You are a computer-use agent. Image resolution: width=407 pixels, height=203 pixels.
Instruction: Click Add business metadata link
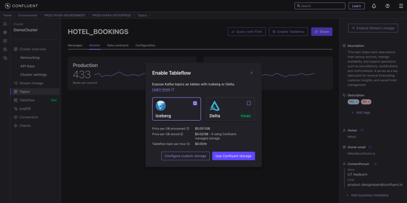368,195
